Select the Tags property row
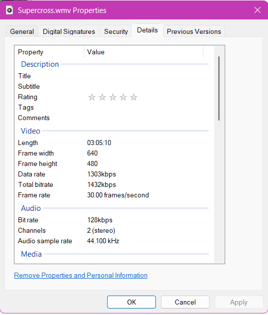 tap(114, 107)
